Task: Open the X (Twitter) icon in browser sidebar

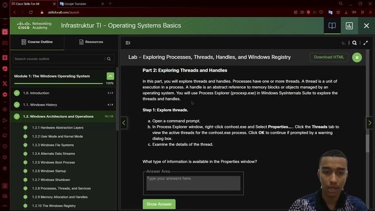Action: [x=5, y=83]
